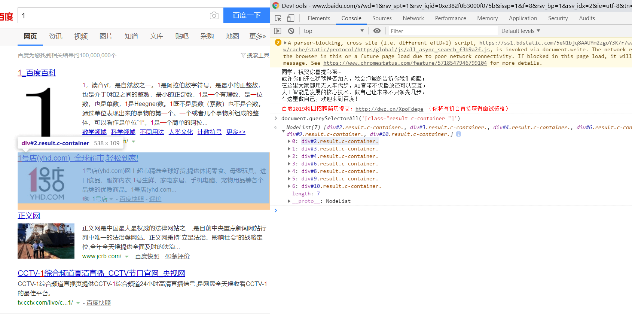
Task: Click the "div#8.result.c-container." entry text
Action: pyautogui.click(x=340, y=171)
